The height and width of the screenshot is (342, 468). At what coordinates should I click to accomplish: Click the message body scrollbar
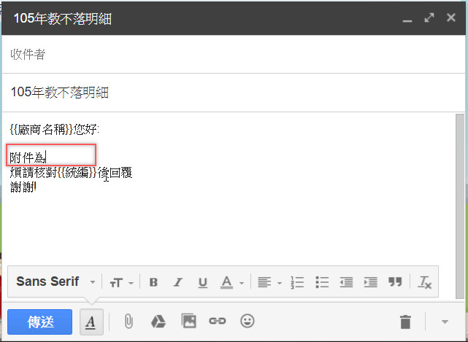point(460,206)
